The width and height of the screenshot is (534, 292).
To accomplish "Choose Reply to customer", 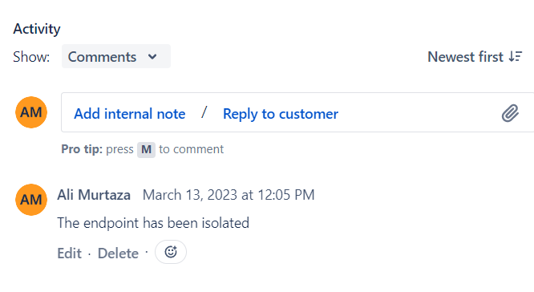I will pos(281,114).
